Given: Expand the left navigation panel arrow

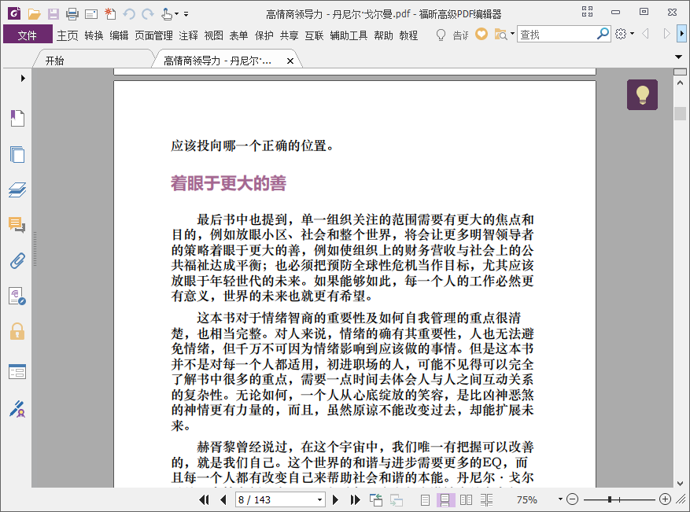Looking at the screenshot, I should pos(23,79).
